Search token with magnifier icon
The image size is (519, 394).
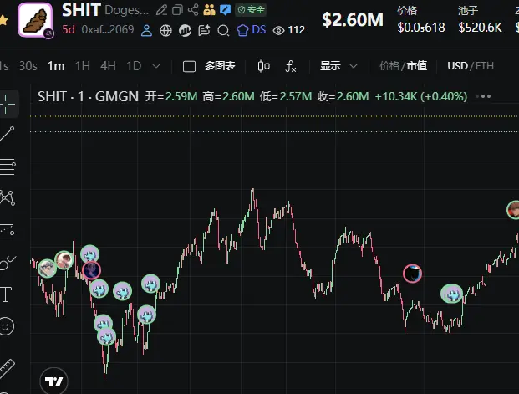223,31
